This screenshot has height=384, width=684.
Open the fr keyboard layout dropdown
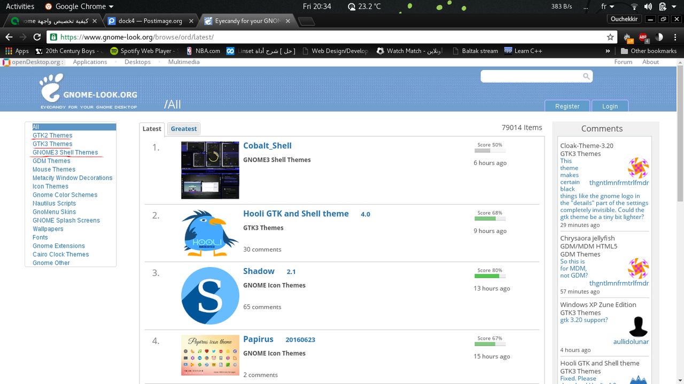point(608,6)
